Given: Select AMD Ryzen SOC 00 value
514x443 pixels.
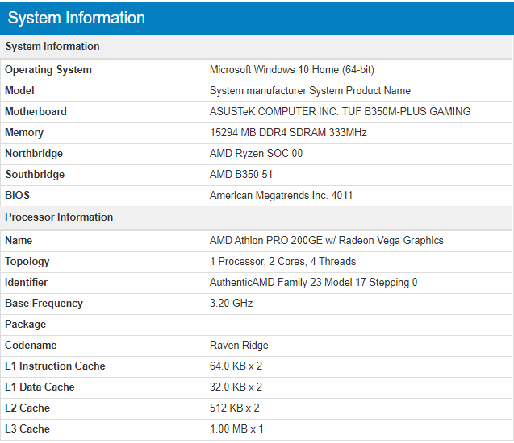Looking at the screenshot, I should coord(256,154).
